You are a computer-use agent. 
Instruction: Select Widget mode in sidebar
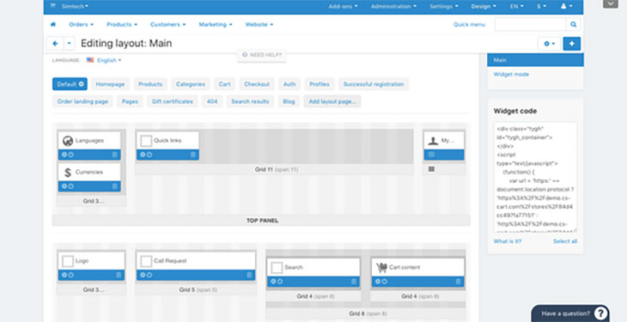pos(511,74)
